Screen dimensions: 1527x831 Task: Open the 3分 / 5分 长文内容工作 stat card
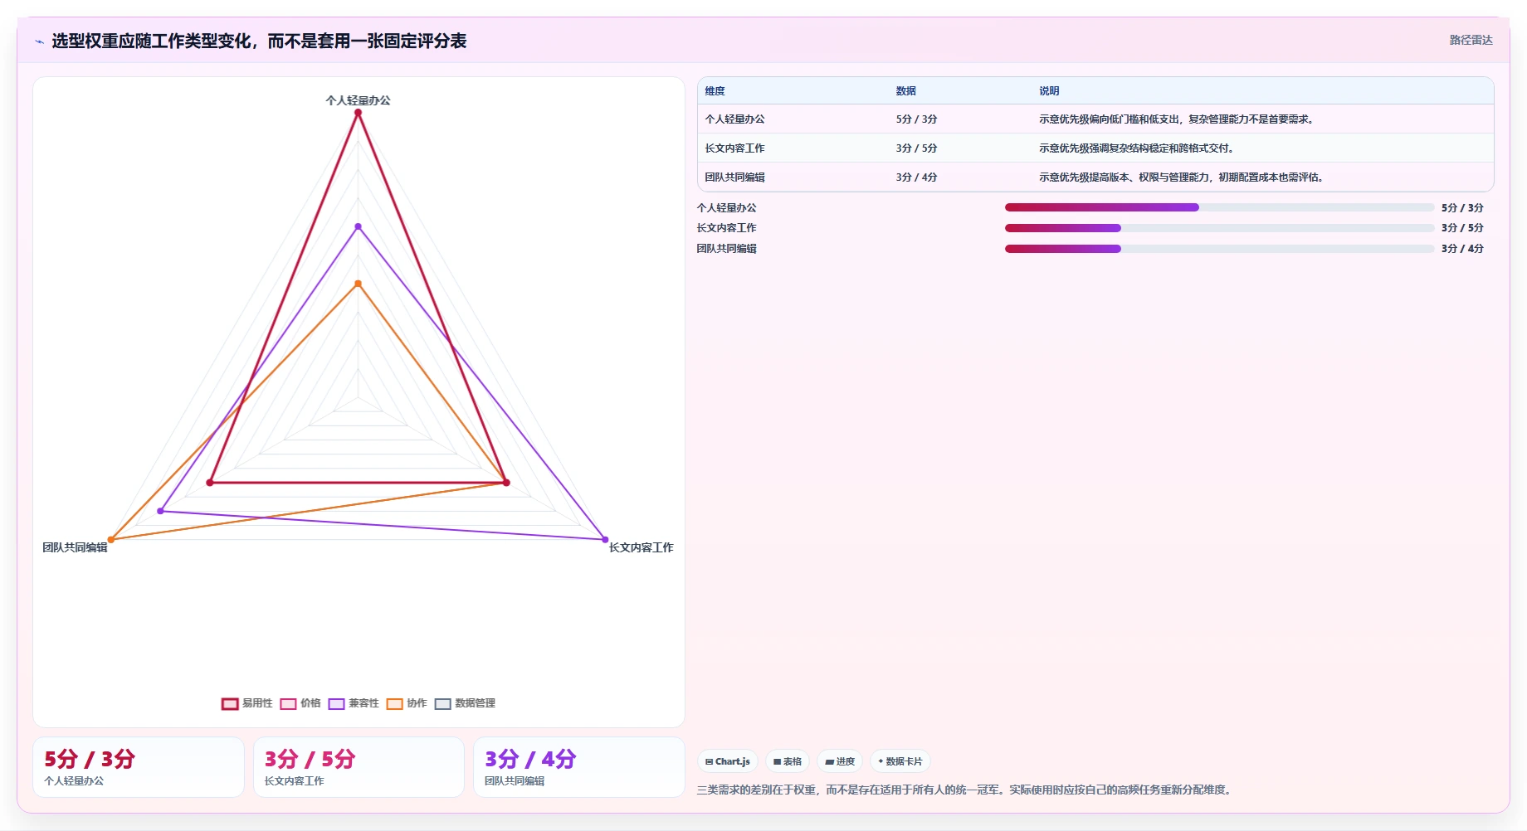tap(359, 767)
